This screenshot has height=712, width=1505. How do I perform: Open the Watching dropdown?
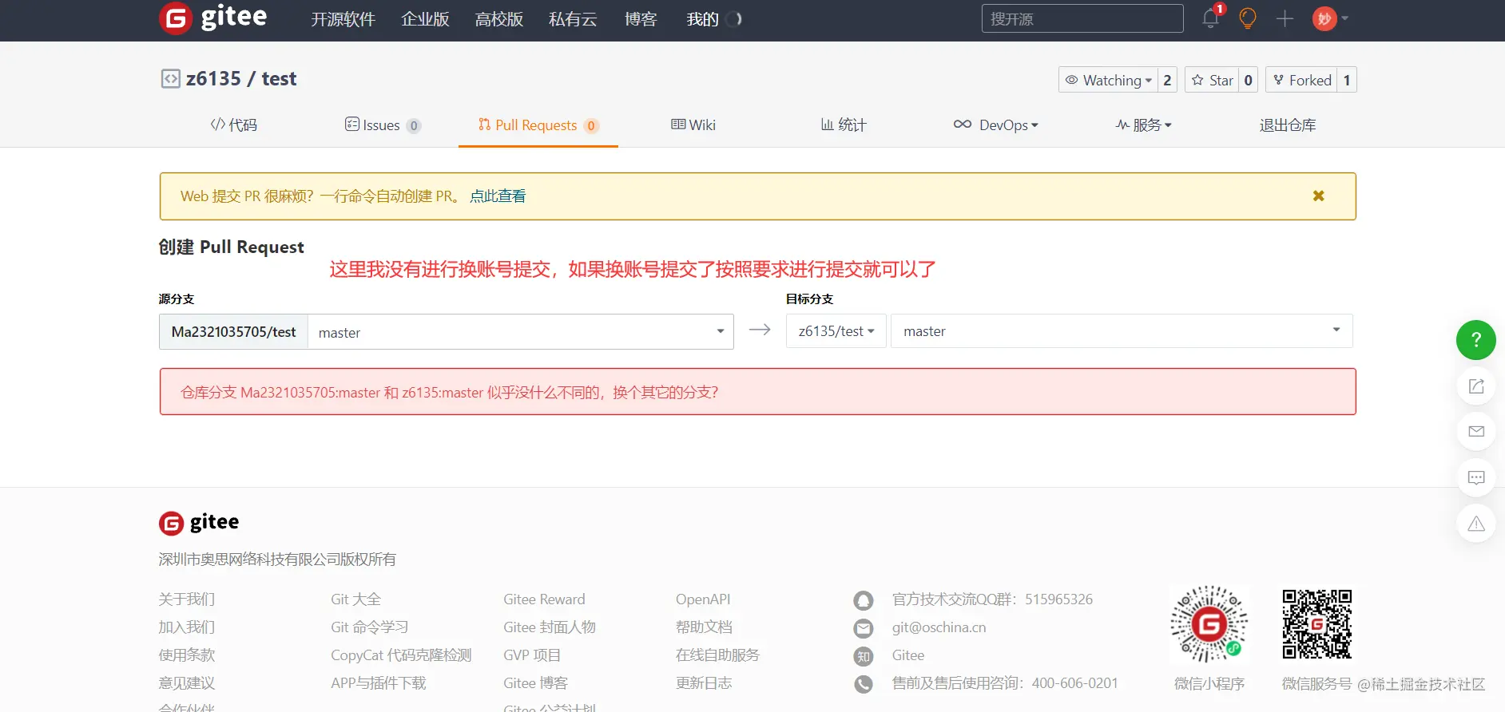[x=1109, y=80]
